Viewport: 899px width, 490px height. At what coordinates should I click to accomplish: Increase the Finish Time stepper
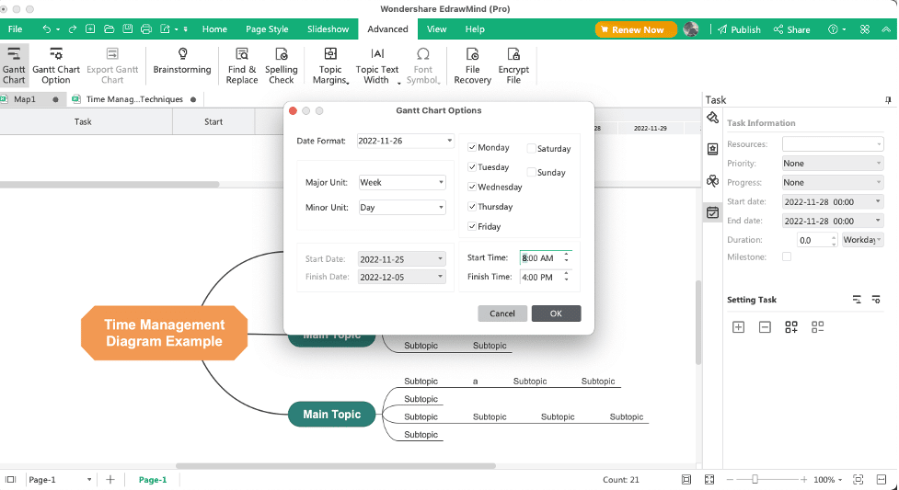click(x=567, y=274)
